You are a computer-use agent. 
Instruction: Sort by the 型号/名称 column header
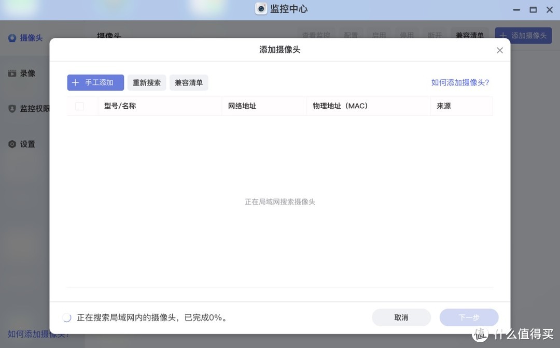(x=120, y=106)
